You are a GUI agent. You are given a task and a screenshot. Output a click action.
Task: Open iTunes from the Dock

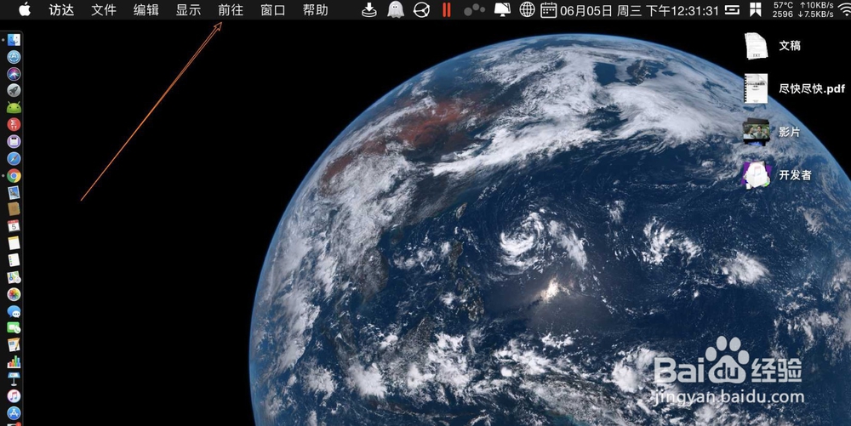[x=14, y=395]
